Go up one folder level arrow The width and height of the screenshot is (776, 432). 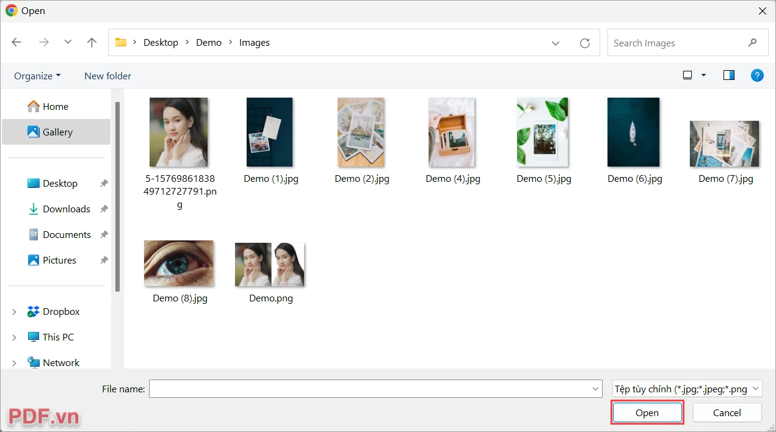[92, 42]
